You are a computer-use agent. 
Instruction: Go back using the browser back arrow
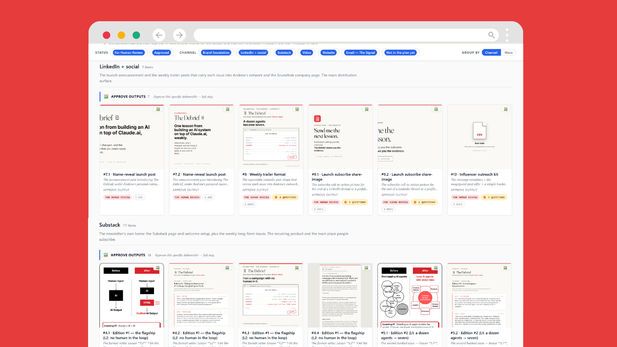(x=159, y=35)
